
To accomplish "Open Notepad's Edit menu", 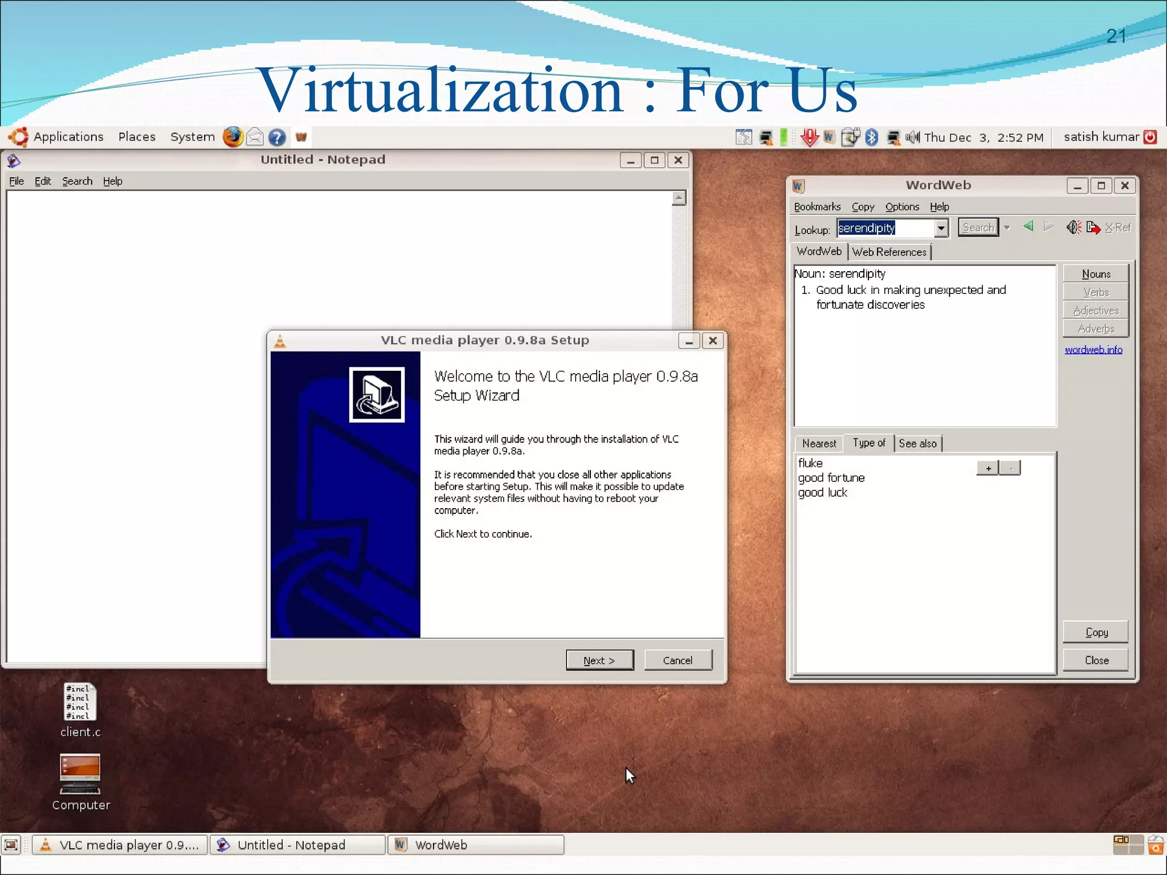I will pos(43,181).
